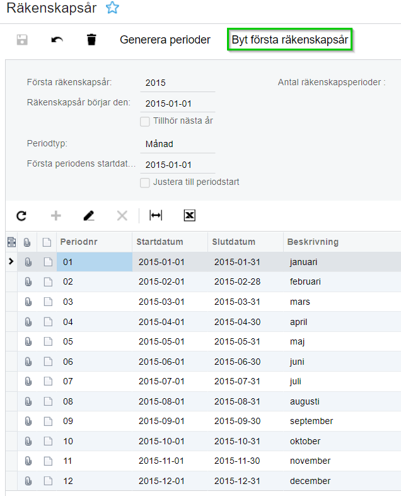Open the Periodtyp field showing Månad
The image size is (401, 496).
tap(178, 144)
